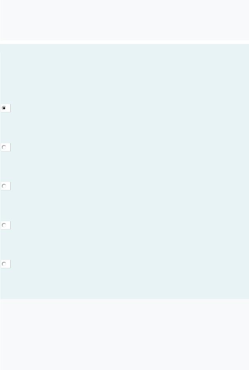Screen dimensions: 249x370
Task: Click the white separator strip above blue panel
Action: point(124,42)
